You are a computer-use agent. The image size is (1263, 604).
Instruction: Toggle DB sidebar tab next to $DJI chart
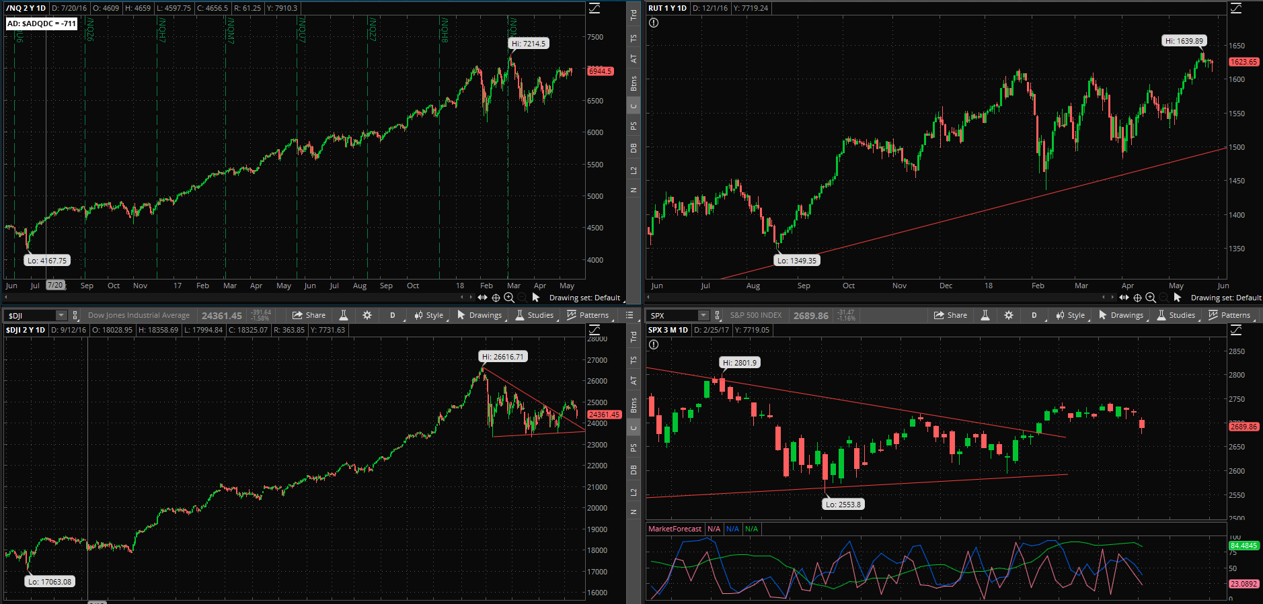(634, 470)
